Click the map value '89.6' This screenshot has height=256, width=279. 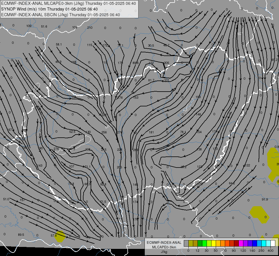point(136,63)
